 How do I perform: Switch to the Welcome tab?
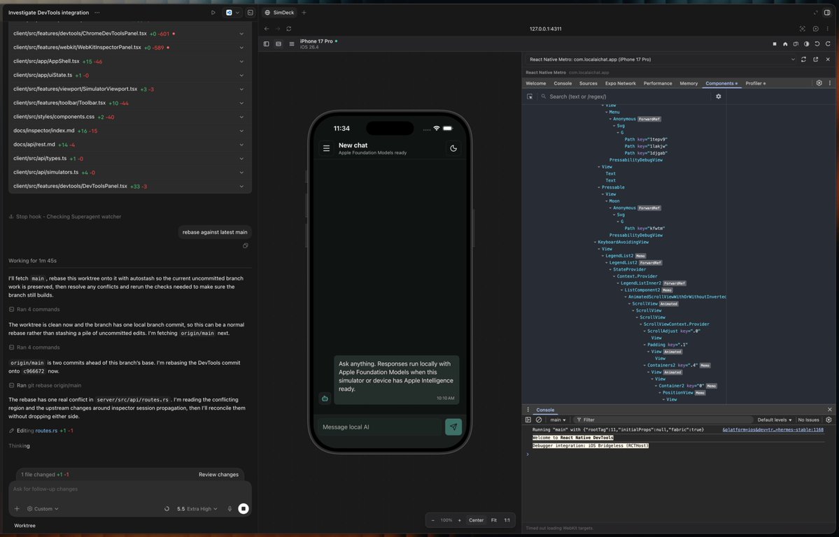point(535,83)
